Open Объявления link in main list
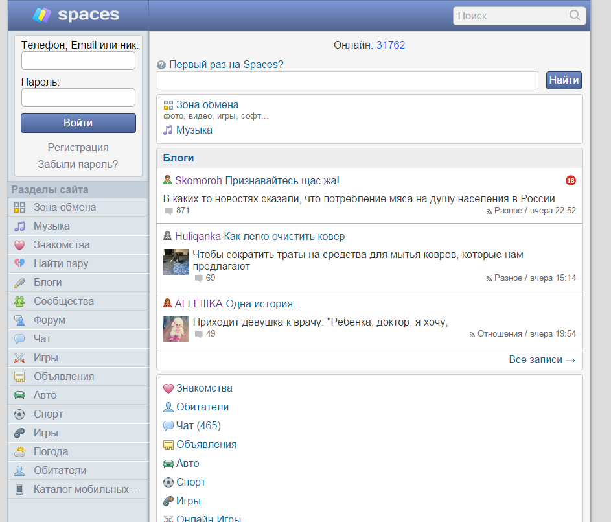Image resolution: width=611 pixels, height=522 pixels. (x=207, y=445)
